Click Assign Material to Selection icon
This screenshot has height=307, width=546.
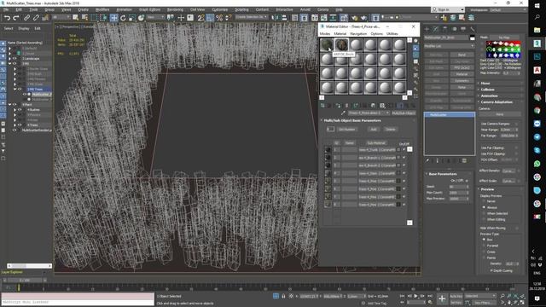click(338, 105)
